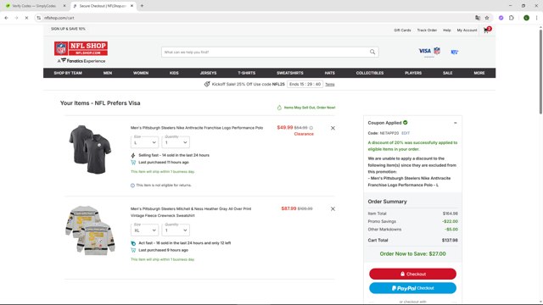The height and width of the screenshot is (305, 543).
Task: Open the T-Shirts menu
Action: (x=247, y=73)
